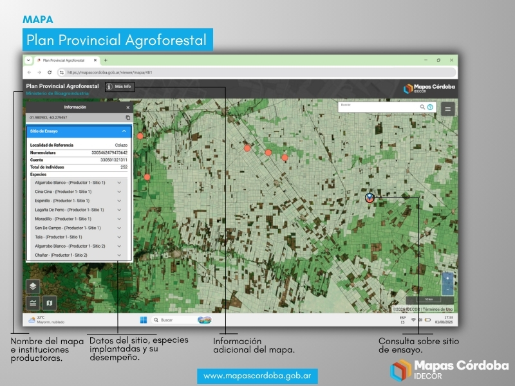Expand Tala Productor 1 Sitio 1
515x386 pixels.
pyautogui.click(x=78, y=237)
